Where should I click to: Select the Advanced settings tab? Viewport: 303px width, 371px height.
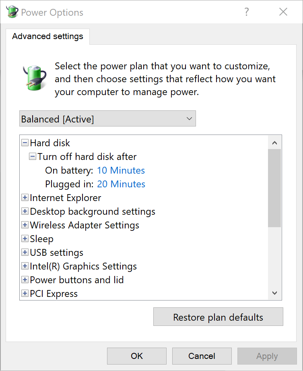point(47,36)
